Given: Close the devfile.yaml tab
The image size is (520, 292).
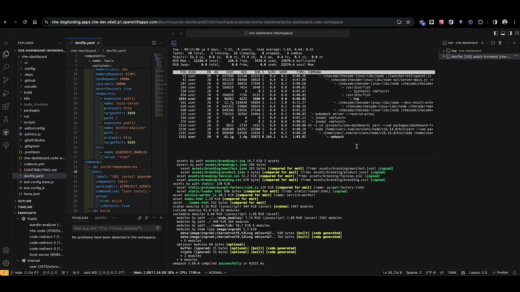Looking at the screenshot, I should [98, 43].
